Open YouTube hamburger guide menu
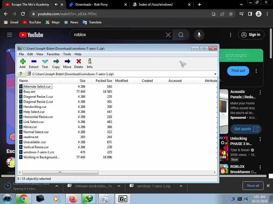273x204 pixels. 10,35
